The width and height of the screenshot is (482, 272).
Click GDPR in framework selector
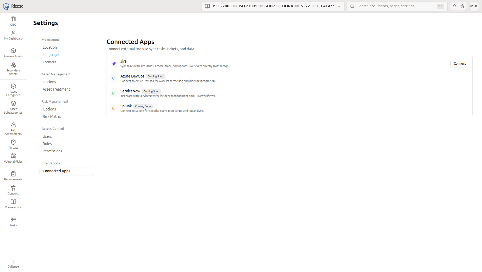(x=269, y=6)
